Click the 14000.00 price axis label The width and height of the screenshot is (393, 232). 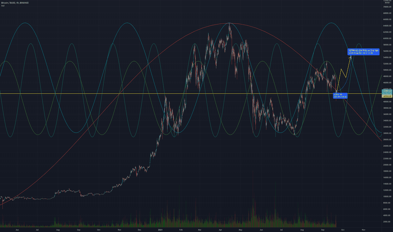387,184
